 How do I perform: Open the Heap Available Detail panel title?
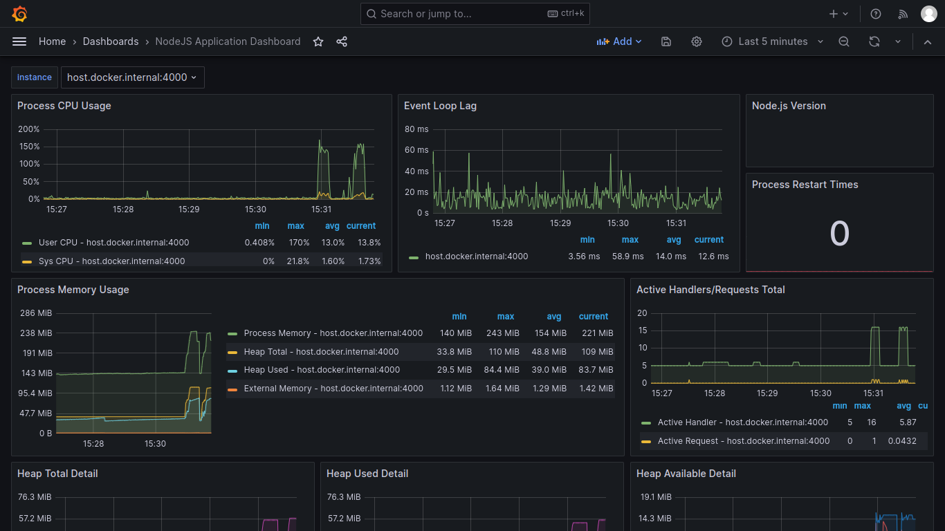point(686,474)
